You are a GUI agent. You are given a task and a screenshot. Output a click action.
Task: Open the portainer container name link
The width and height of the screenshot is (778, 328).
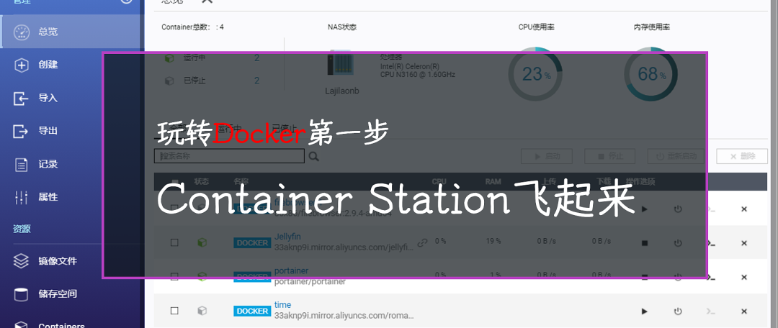(x=291, y=271)
